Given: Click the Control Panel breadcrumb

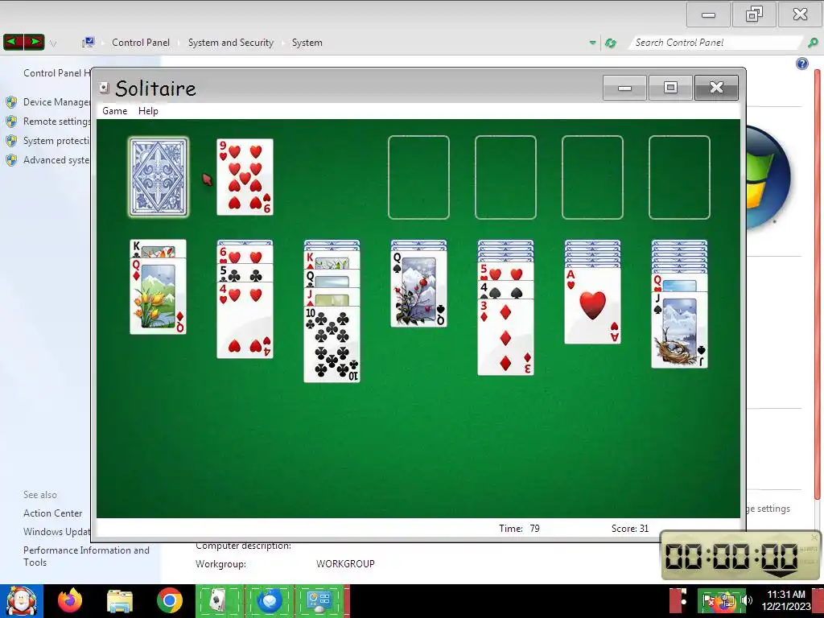Looking at the screenshot, I should tap(141, 43).
